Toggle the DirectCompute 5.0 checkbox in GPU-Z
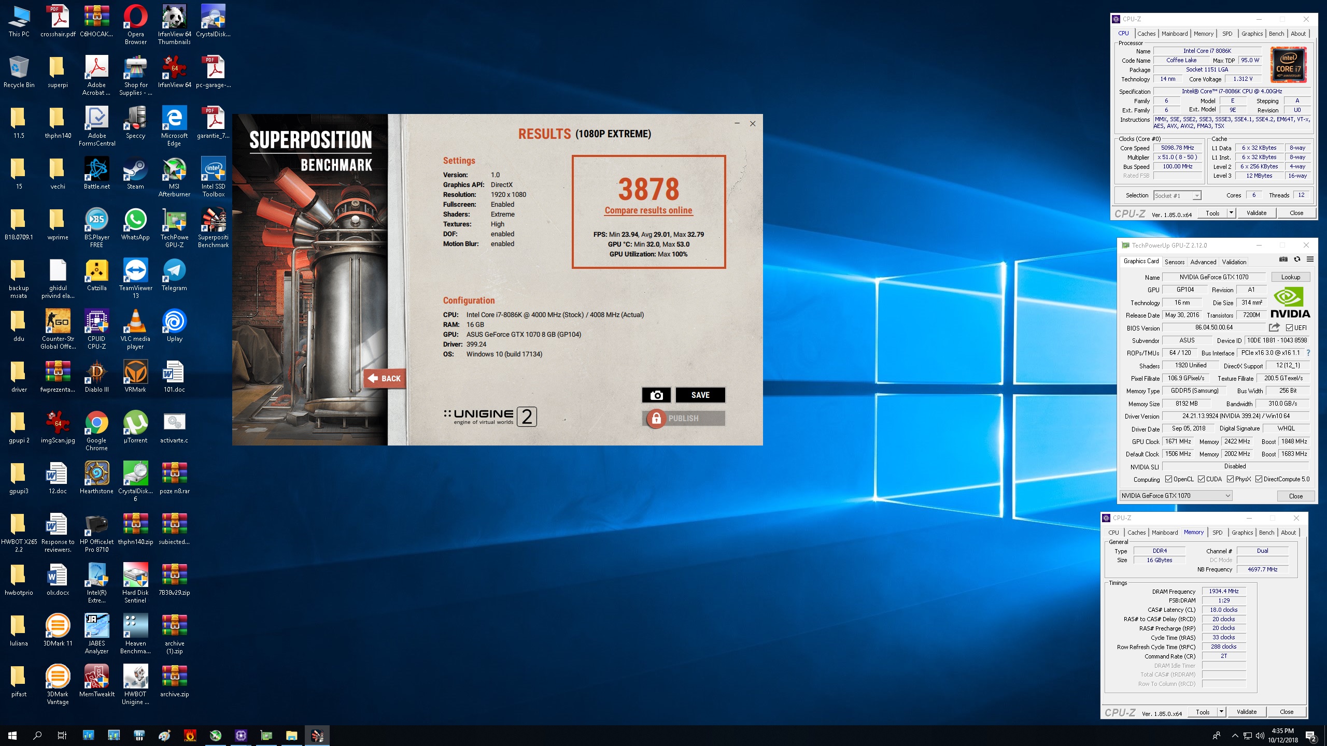Image resolution: width=1327 pixels, height=746 pixels. [1258, 479]
